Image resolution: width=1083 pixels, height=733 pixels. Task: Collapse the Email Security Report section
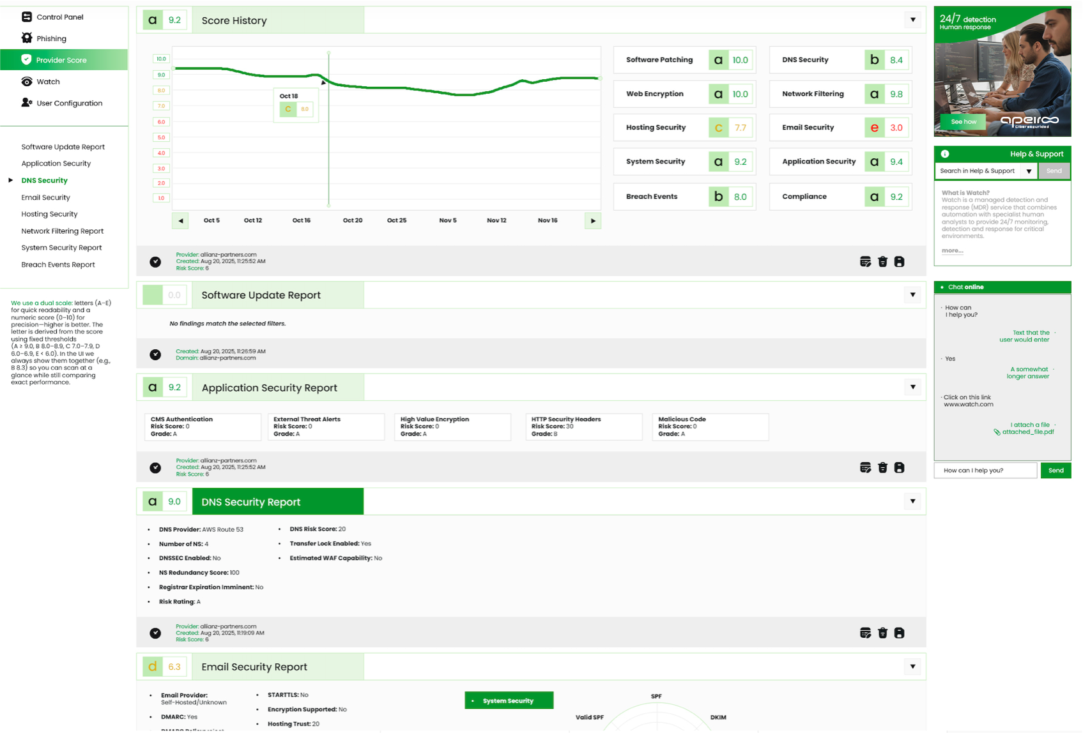coord(912,667)
